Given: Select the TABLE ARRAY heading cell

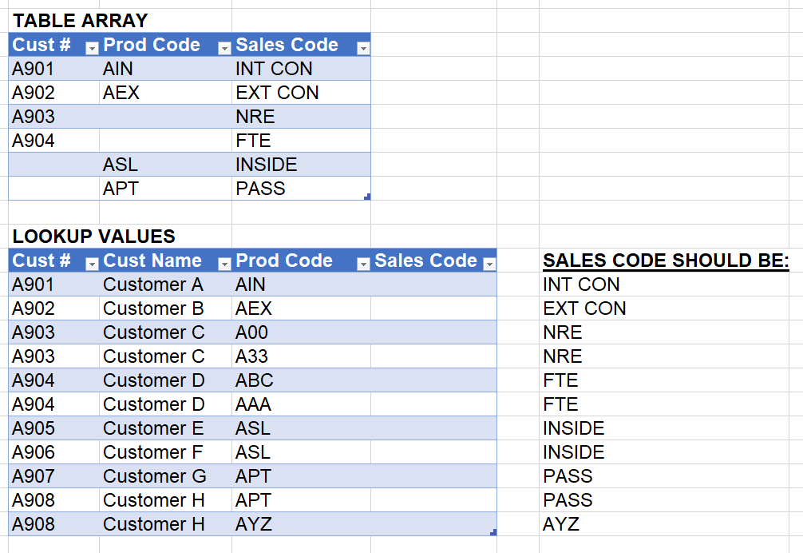Looking at the screenshot, I should 81,21.
